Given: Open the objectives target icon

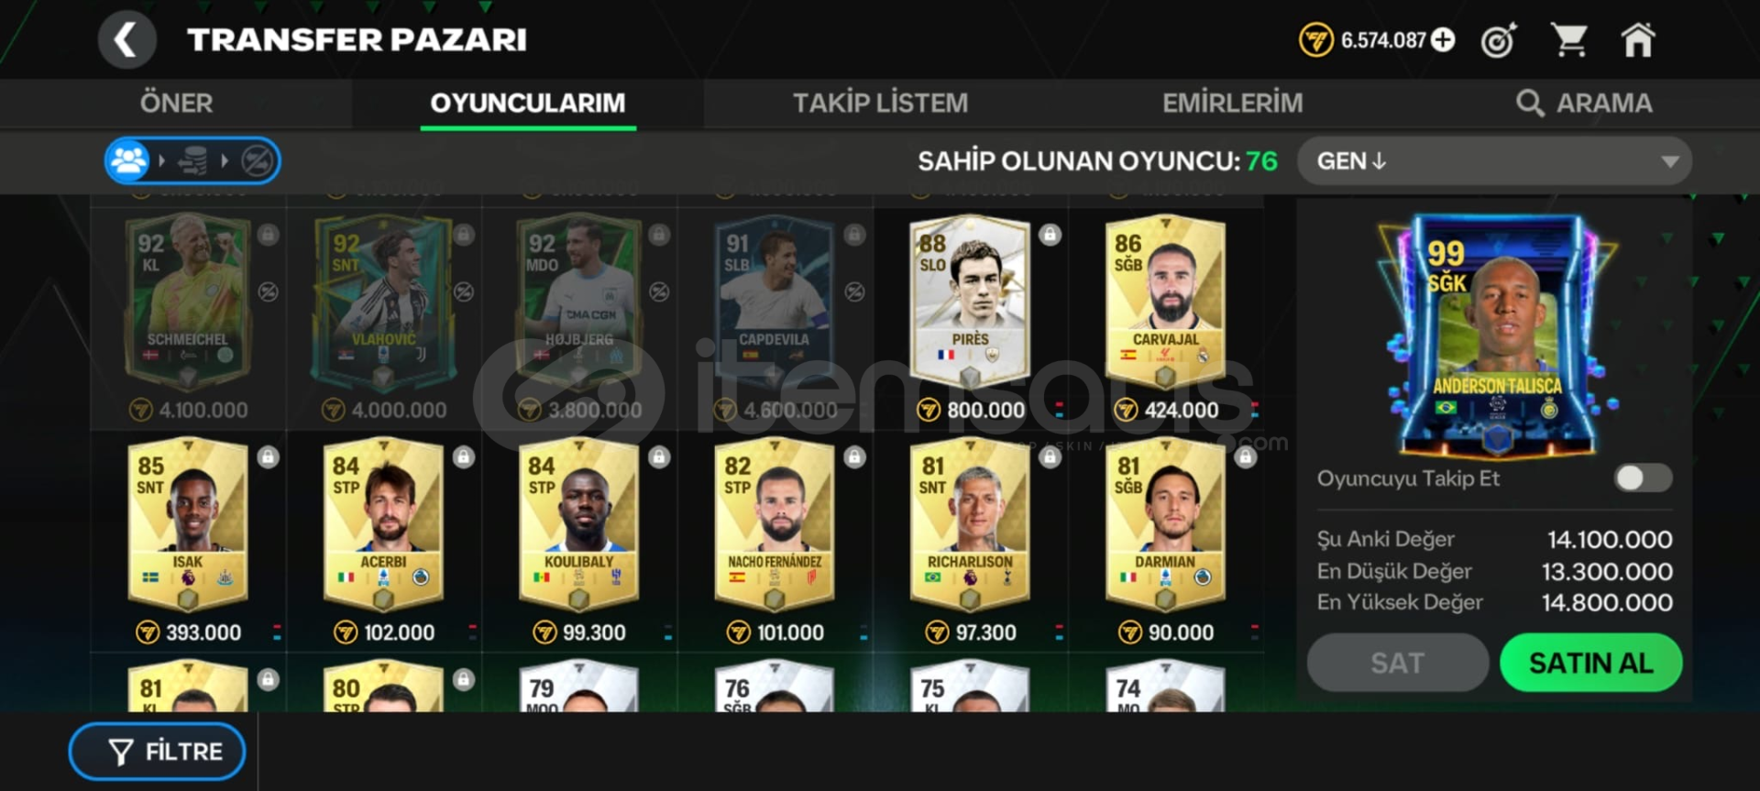Looking at the screenshot, I should 1500,40.
